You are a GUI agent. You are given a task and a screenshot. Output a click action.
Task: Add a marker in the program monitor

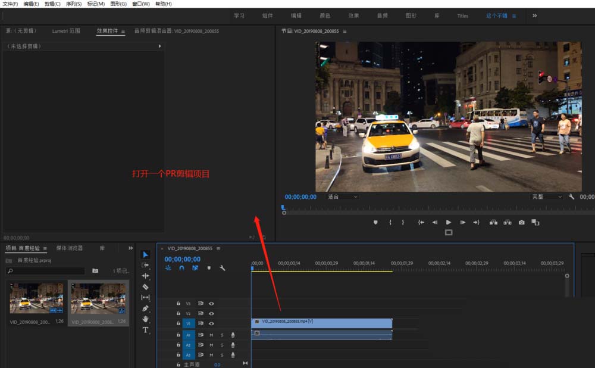[375, 222]
